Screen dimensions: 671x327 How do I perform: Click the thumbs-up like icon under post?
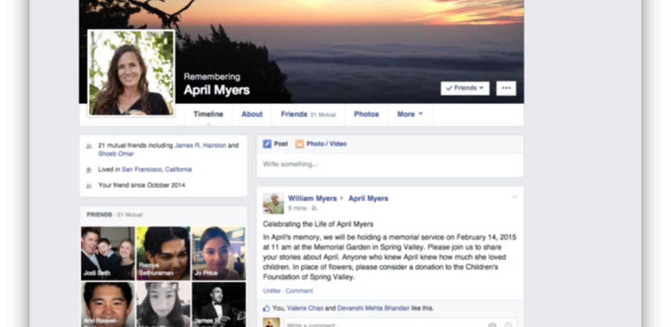pyautogui.click(x=266, y=308)
